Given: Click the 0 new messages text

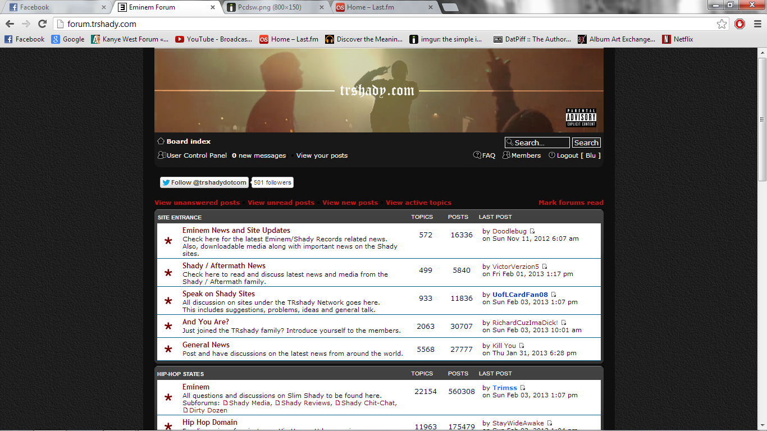Looking at the screenshot, I should tap(259, 155).
